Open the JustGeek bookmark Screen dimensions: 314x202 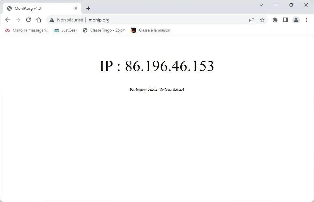pos(66,30)
